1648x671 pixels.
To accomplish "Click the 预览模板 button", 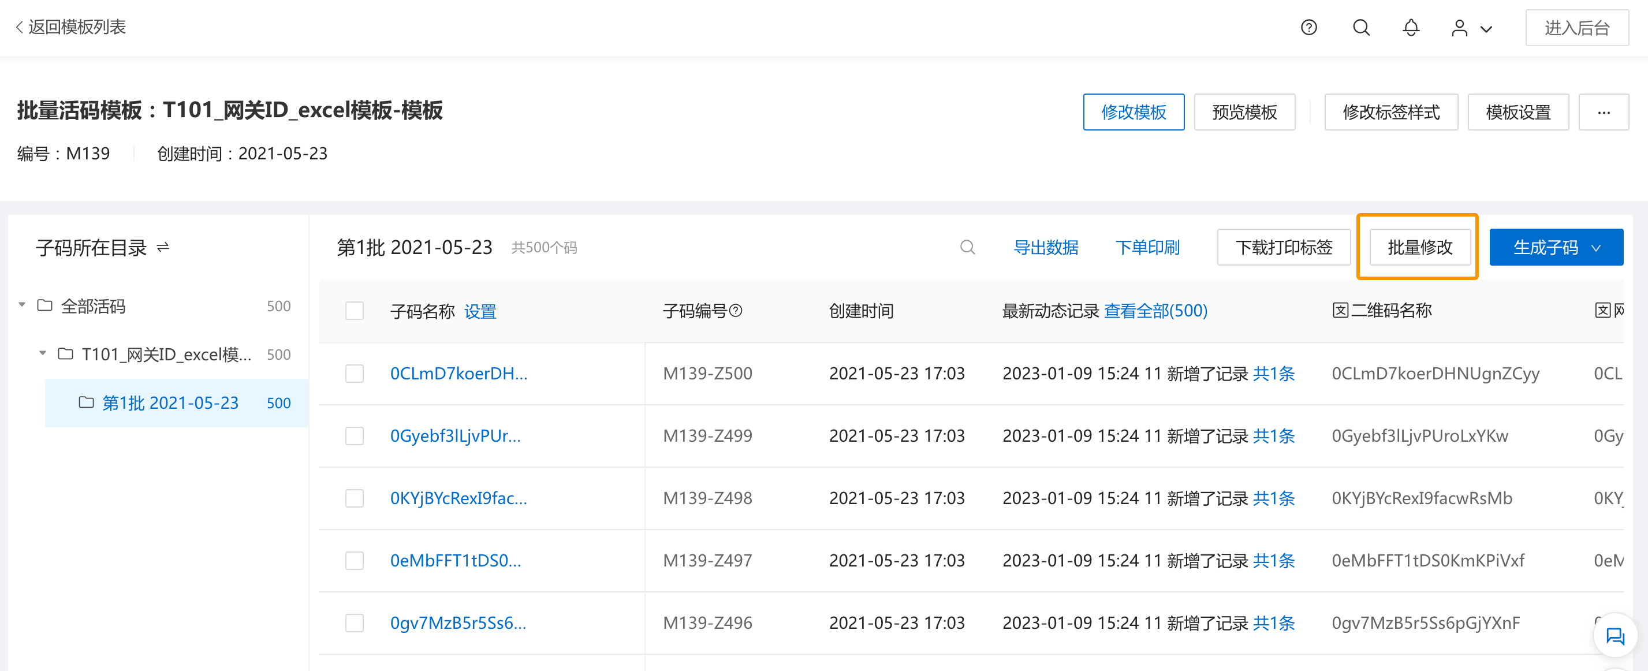I will point(1244,112).
